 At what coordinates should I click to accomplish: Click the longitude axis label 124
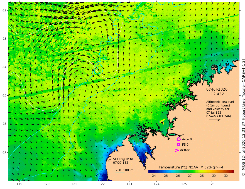click(156, 184)
